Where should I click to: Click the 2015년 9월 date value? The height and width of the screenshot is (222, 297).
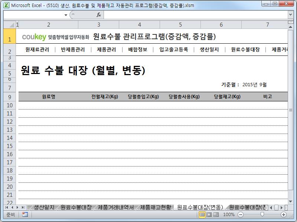(254, 85)
